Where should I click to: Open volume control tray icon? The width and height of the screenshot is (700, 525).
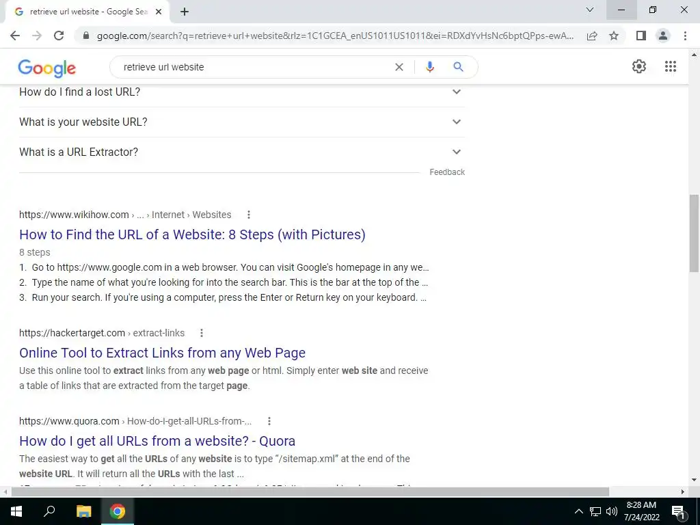tap(612, 511)
